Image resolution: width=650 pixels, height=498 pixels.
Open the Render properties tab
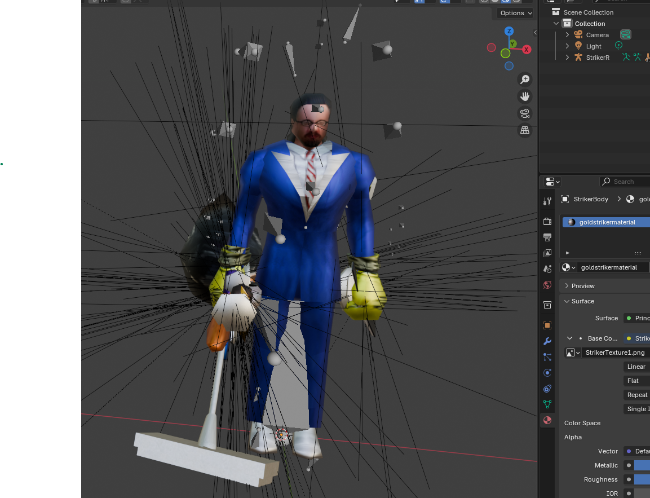point(547,221)
